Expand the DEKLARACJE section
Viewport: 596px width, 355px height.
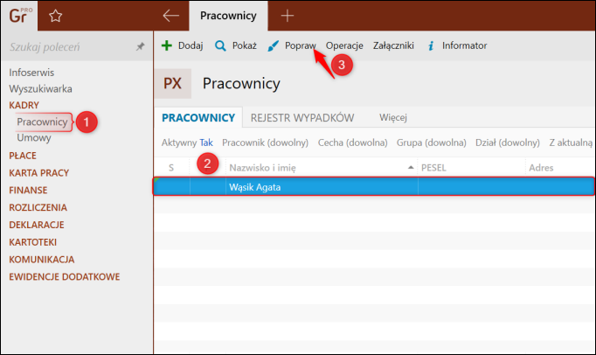[37, 225]
